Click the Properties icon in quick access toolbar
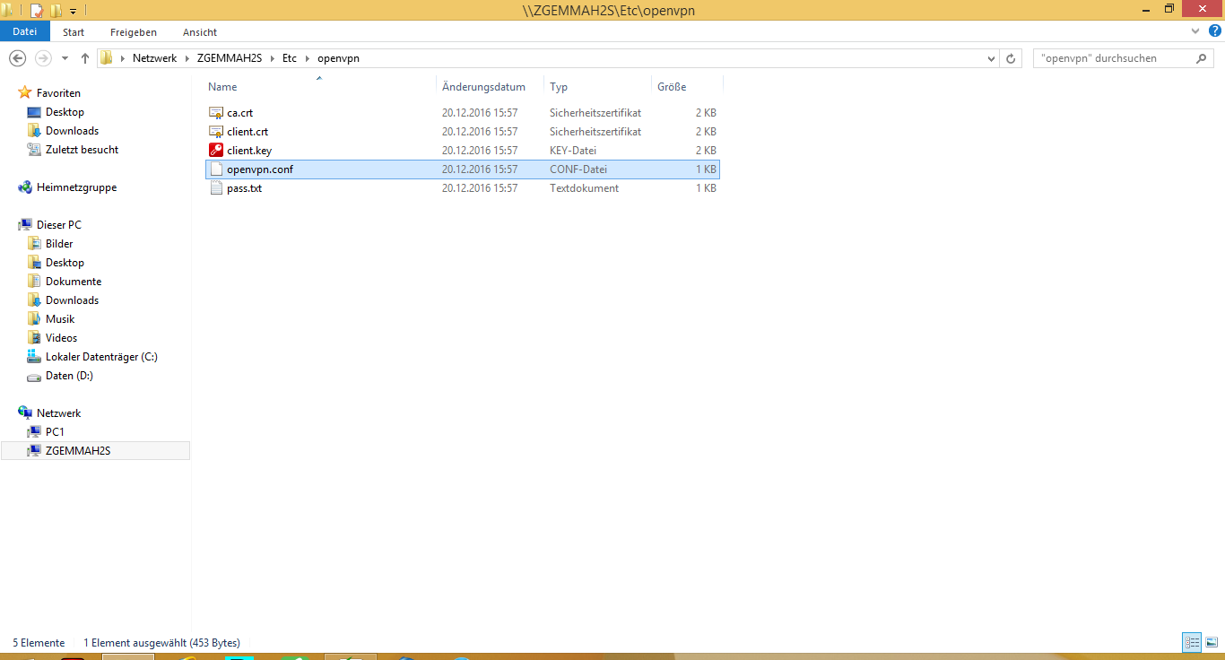The image size is (1225, 660). [x=37, y=11]
